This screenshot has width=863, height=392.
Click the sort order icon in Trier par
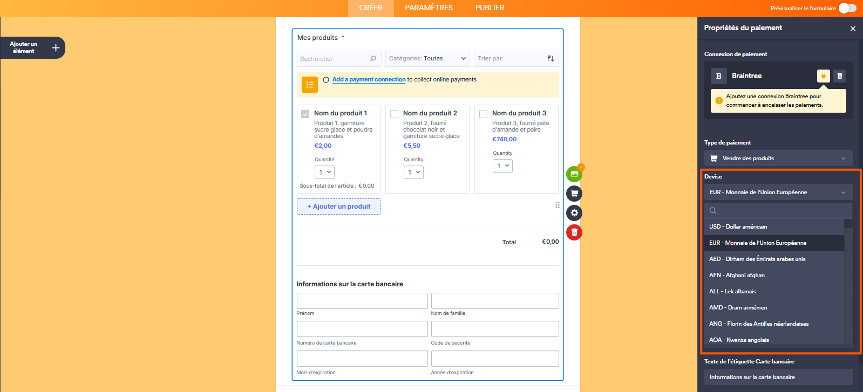[551, 58]
